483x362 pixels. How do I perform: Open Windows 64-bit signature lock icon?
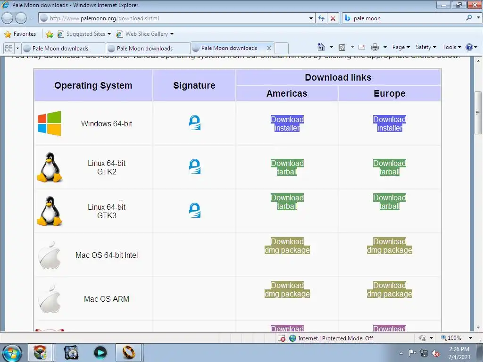pyautogui.click(x=195, y=123)
